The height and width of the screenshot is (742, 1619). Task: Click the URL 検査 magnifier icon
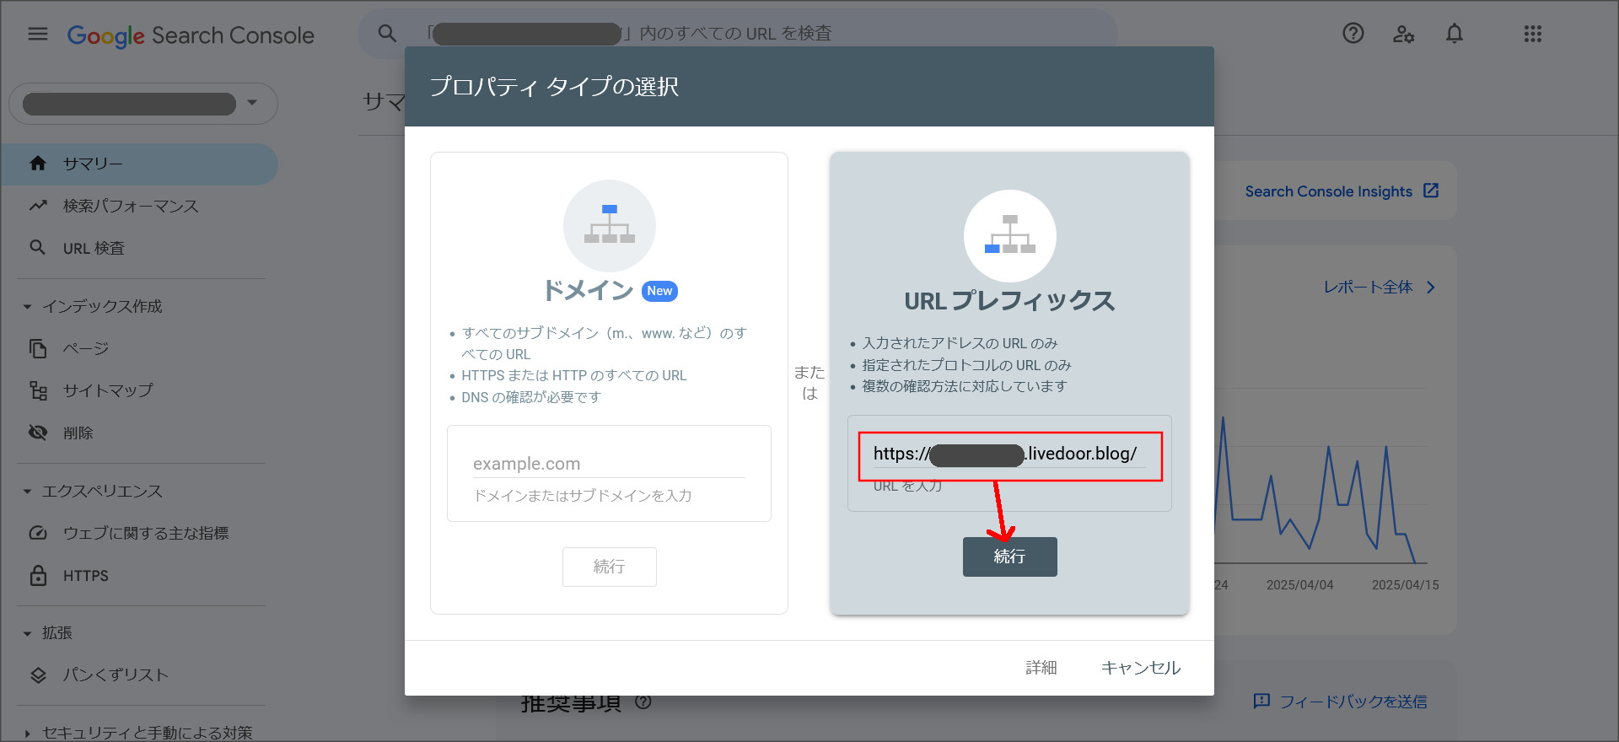pos(38,248)
